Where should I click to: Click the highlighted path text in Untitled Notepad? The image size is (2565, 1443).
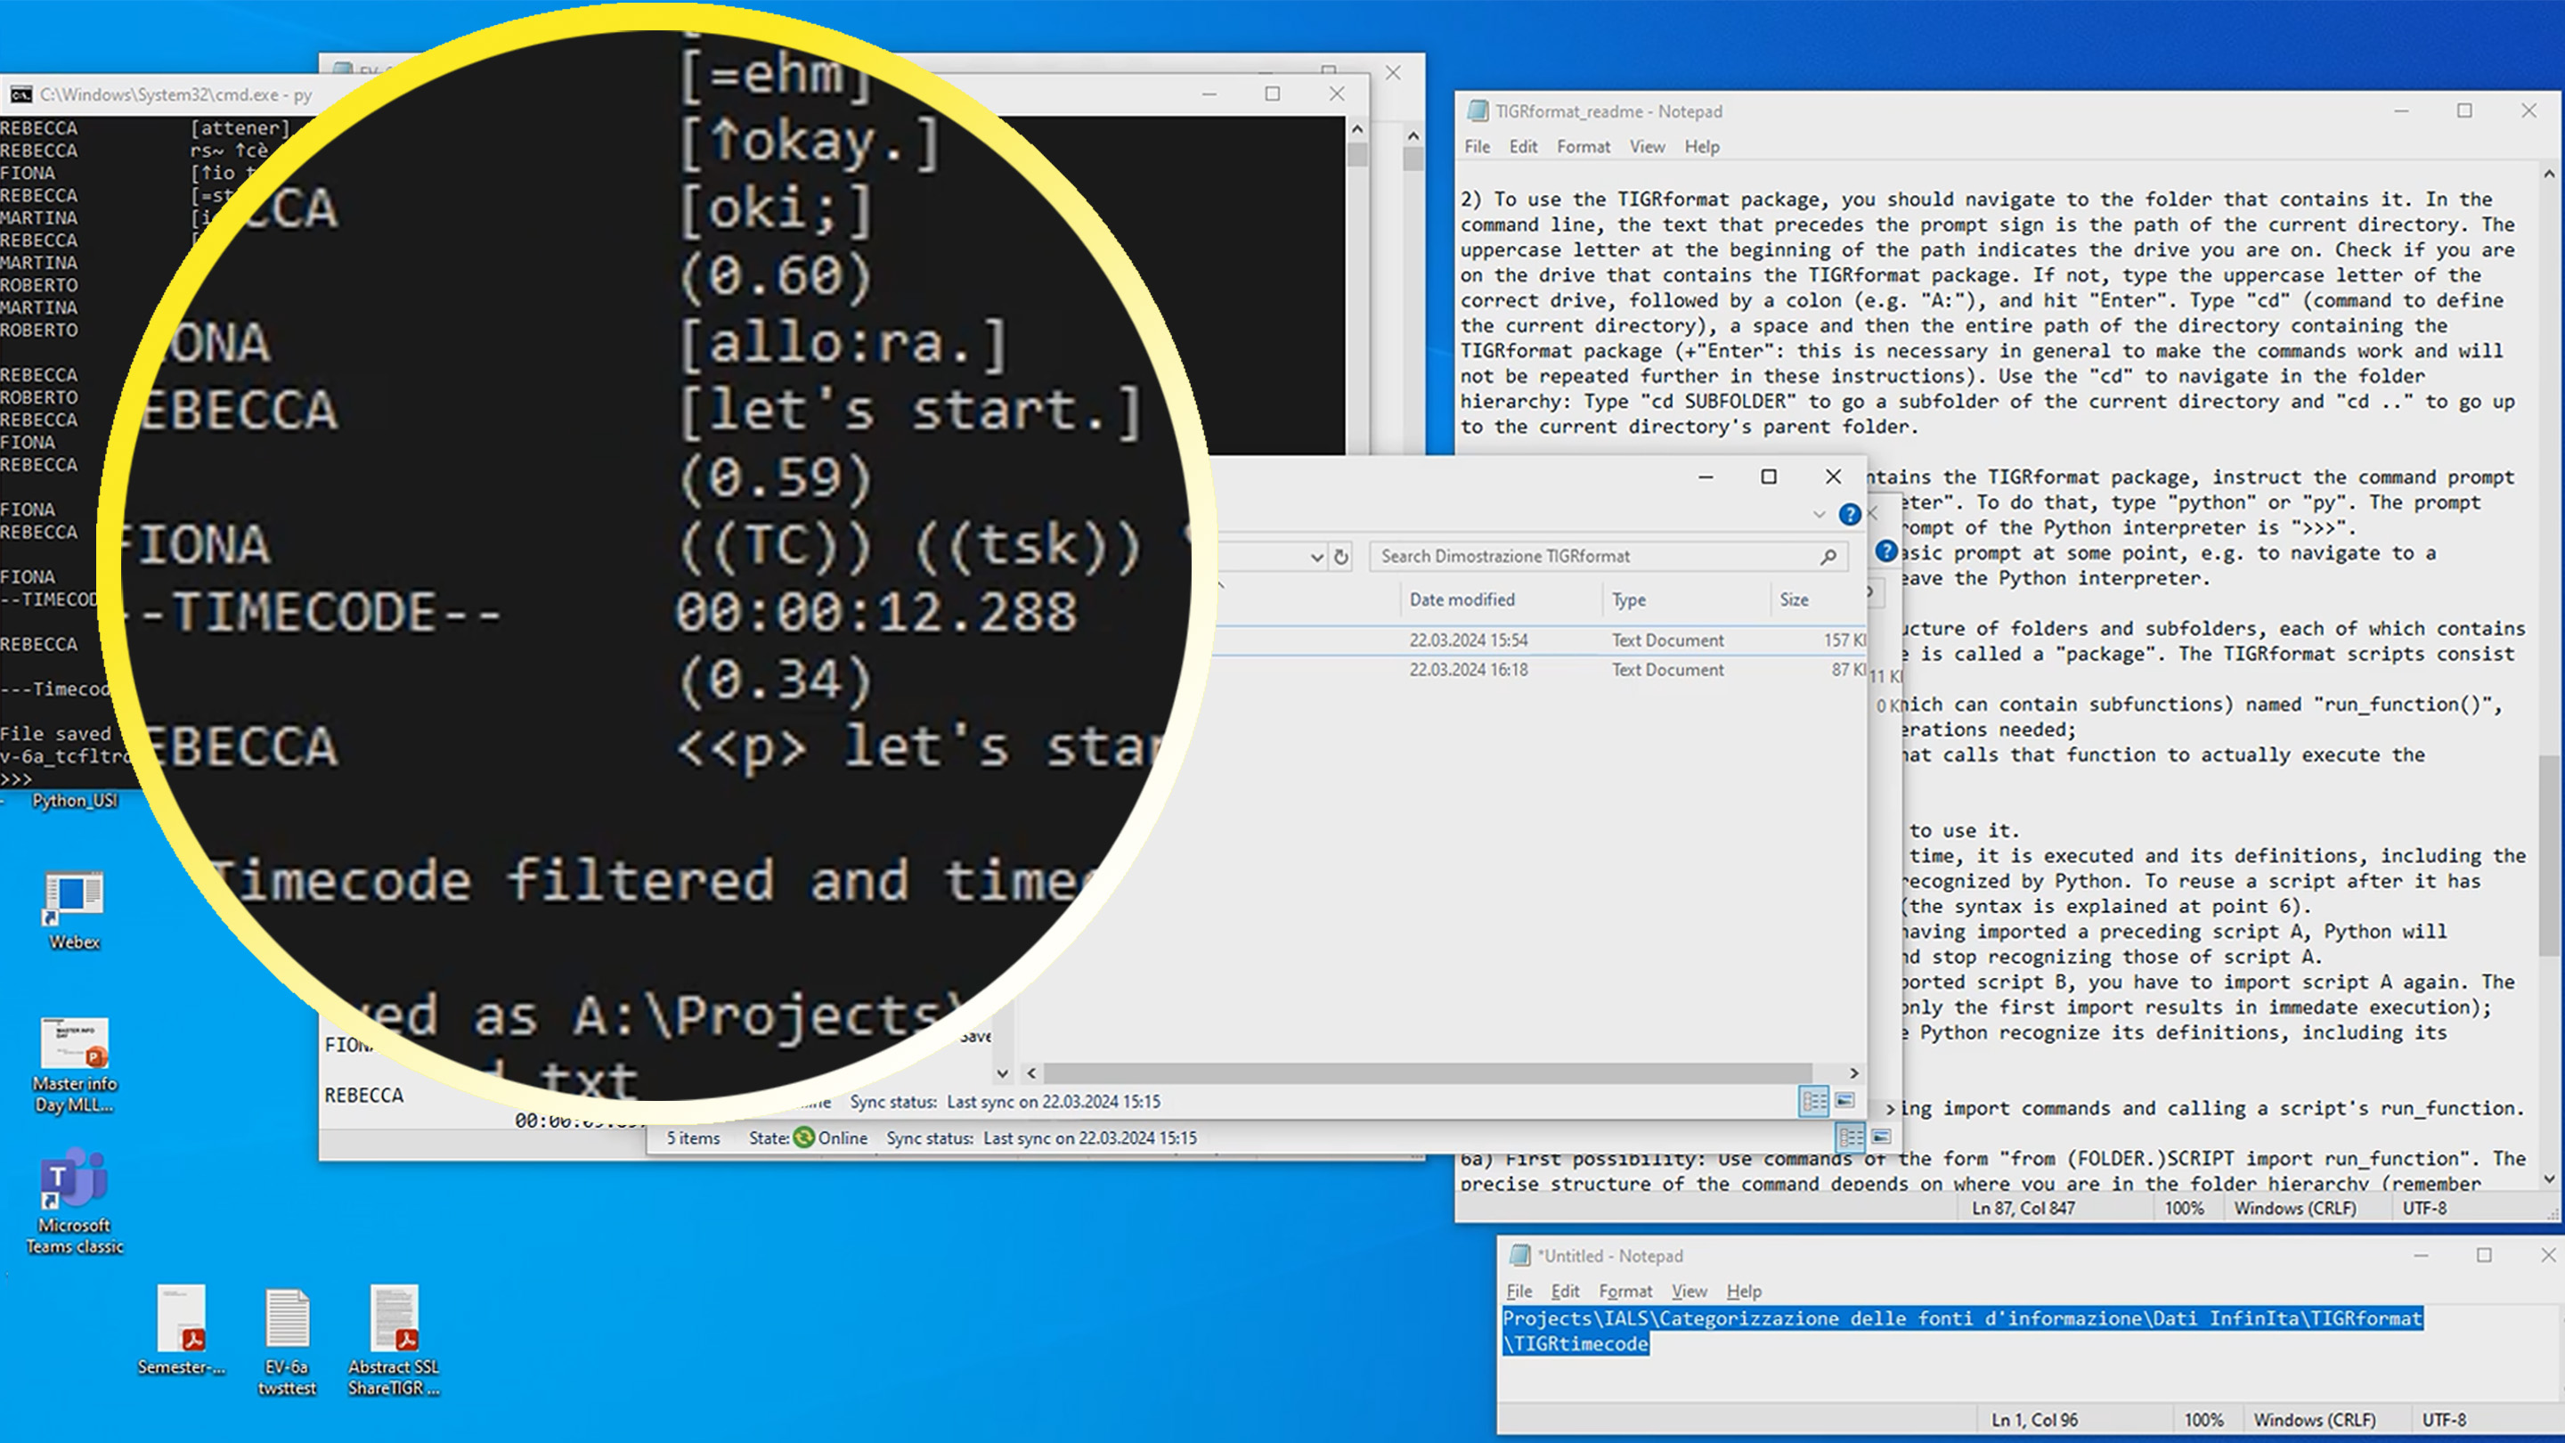tap(1961, 1331)
